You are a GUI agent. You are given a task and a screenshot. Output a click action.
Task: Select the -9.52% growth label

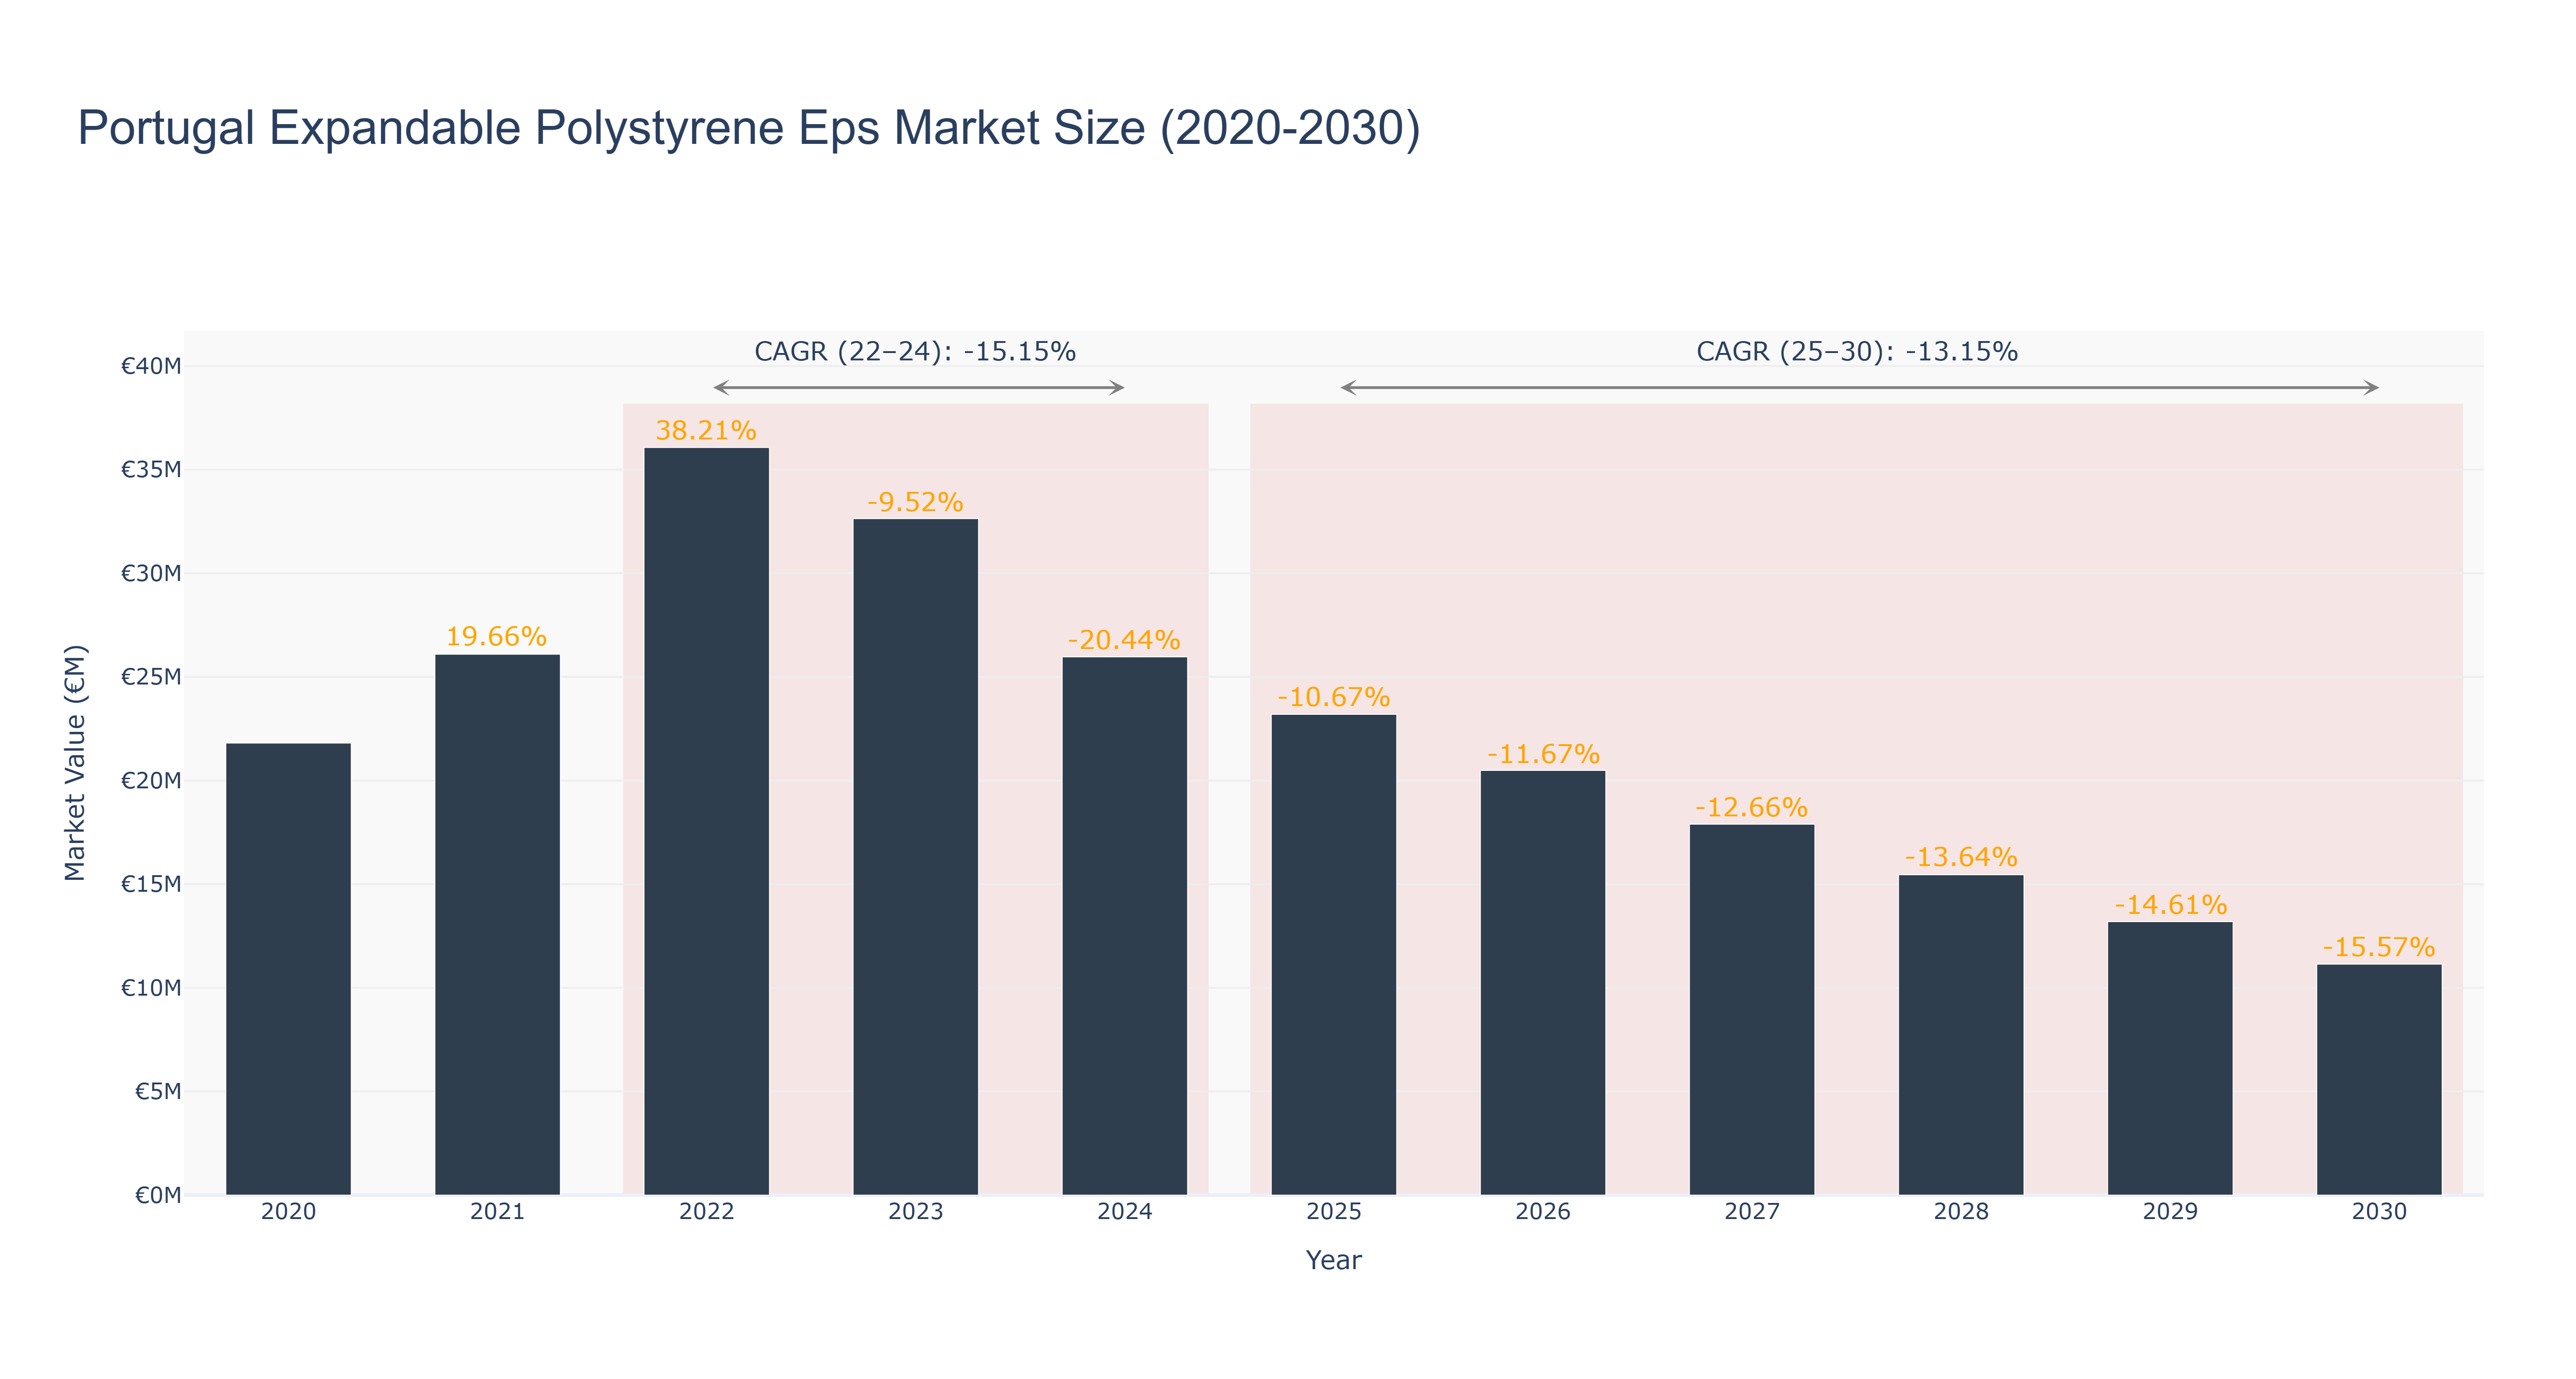coord(915,501)
